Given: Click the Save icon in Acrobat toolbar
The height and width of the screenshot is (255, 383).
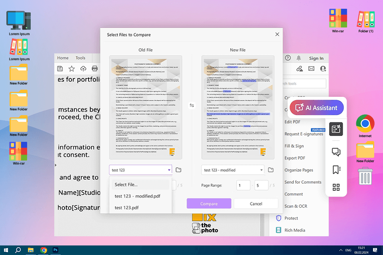Looking at the screenshot, I should (x=60, y=69).
